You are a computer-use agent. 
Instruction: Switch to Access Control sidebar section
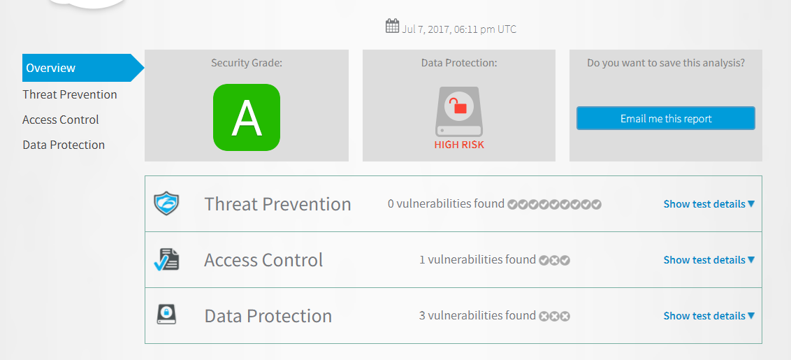pos(61,120)
